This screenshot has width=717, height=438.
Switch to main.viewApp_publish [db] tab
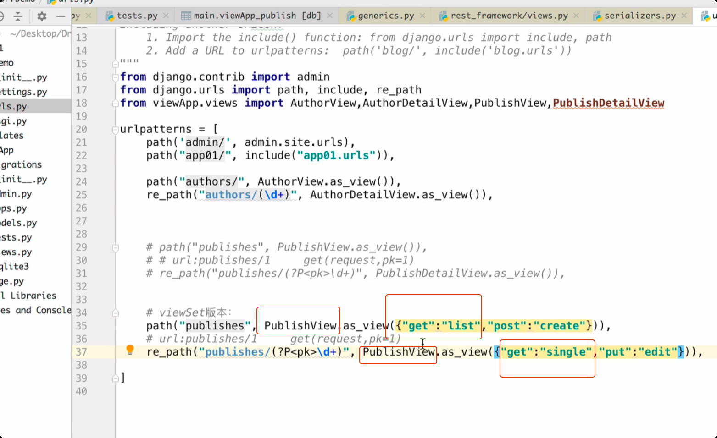click(257, 16)
